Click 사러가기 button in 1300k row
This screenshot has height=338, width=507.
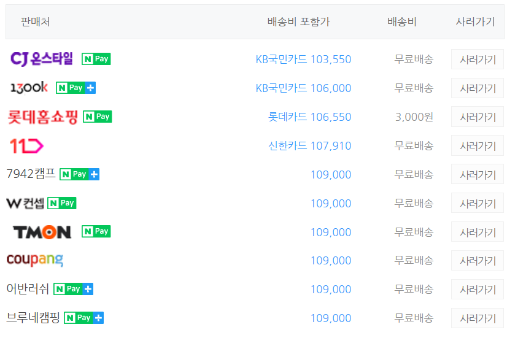(478, 88)
